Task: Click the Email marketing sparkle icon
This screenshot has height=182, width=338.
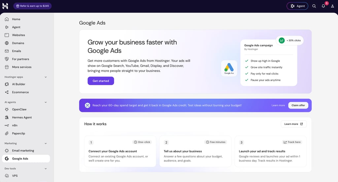Action: click(x=7, y=151)
